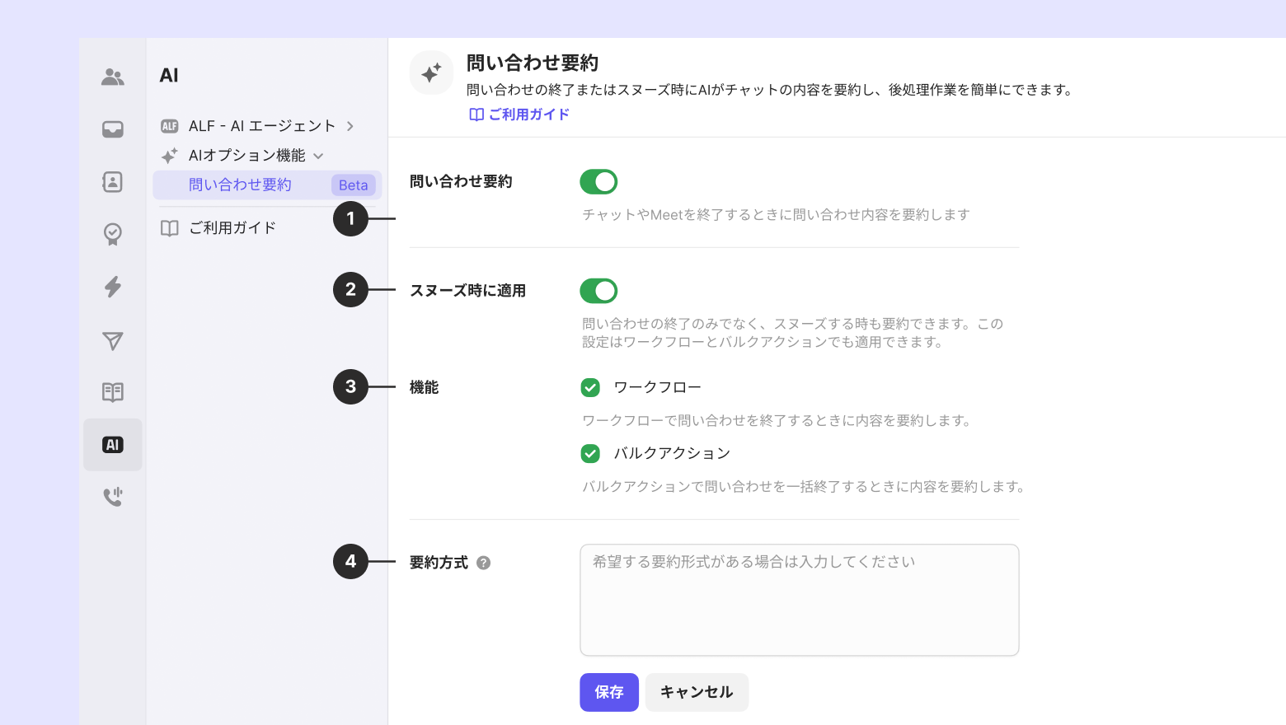Open the team members icon in sidebar
The image size is (1286, 725).
(x=113, y=77)
